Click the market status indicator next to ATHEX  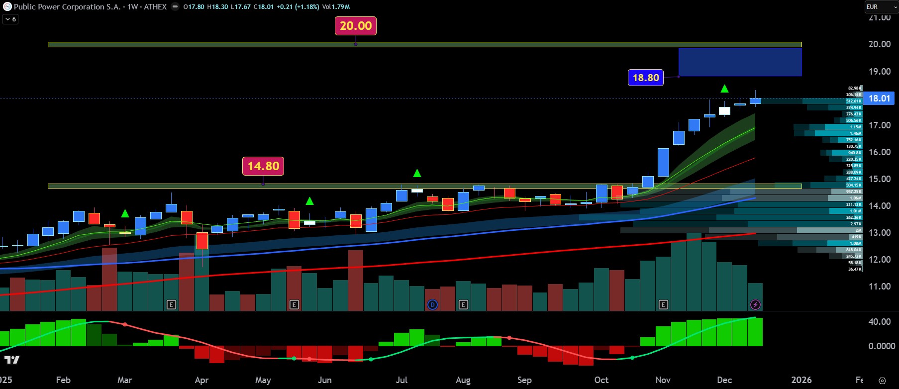[x=175, y=7]
